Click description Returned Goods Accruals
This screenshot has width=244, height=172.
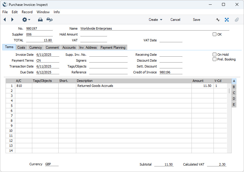coord(134,86)
